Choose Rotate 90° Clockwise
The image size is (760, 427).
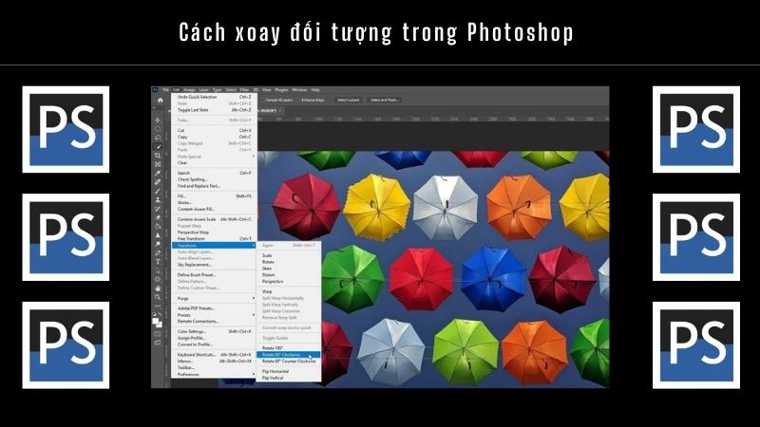[x=289, y=355]
